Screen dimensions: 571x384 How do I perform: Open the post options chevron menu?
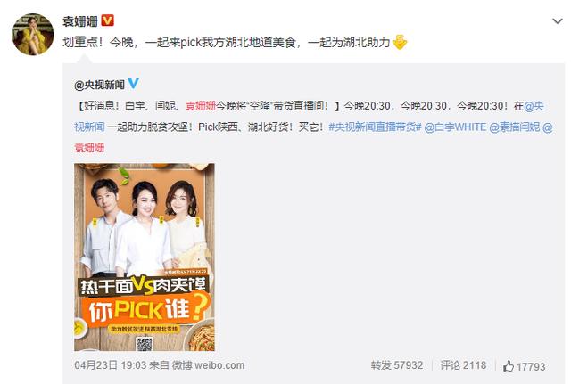pos(557,21)
